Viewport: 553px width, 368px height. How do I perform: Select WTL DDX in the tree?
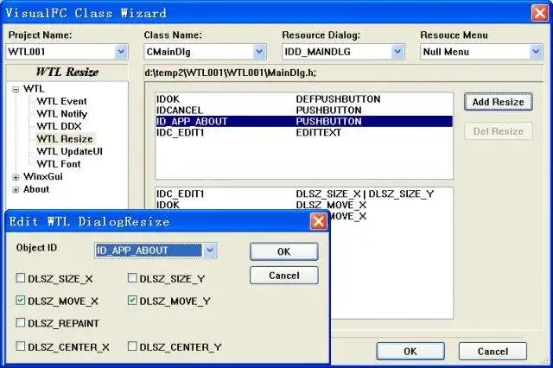pos(59,126)
